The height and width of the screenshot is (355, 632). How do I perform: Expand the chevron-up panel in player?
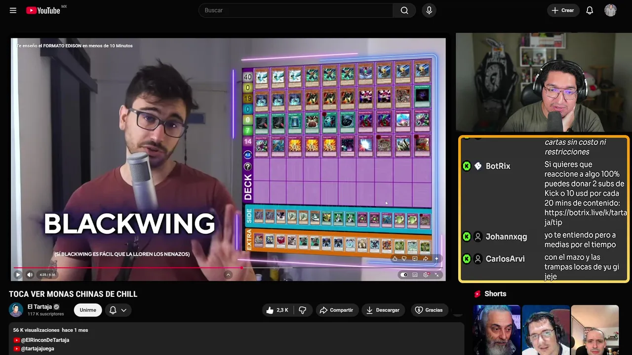pos(228,275)
